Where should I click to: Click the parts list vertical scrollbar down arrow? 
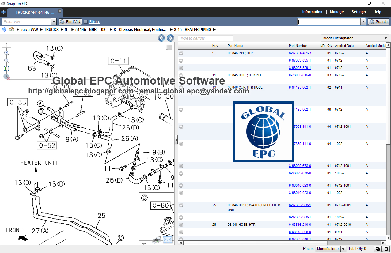388,238
